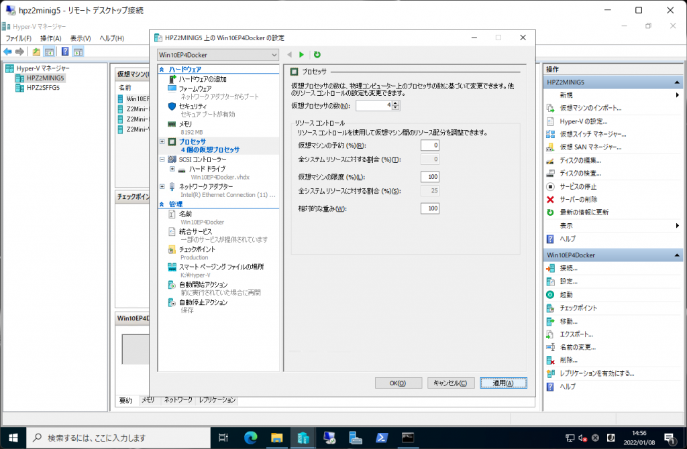The image size is (687, 449).
Task: Switch to the メモリ tab
Action: click(148, 400)
